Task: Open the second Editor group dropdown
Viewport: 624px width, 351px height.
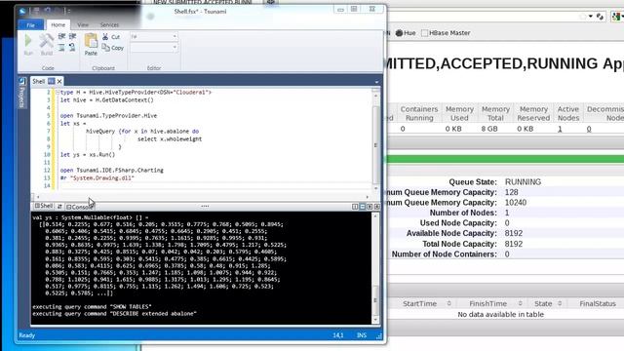Action: tap(175, 48)
